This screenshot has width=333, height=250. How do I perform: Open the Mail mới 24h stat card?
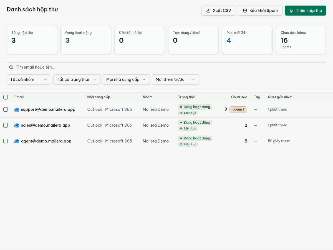point(247,40)
